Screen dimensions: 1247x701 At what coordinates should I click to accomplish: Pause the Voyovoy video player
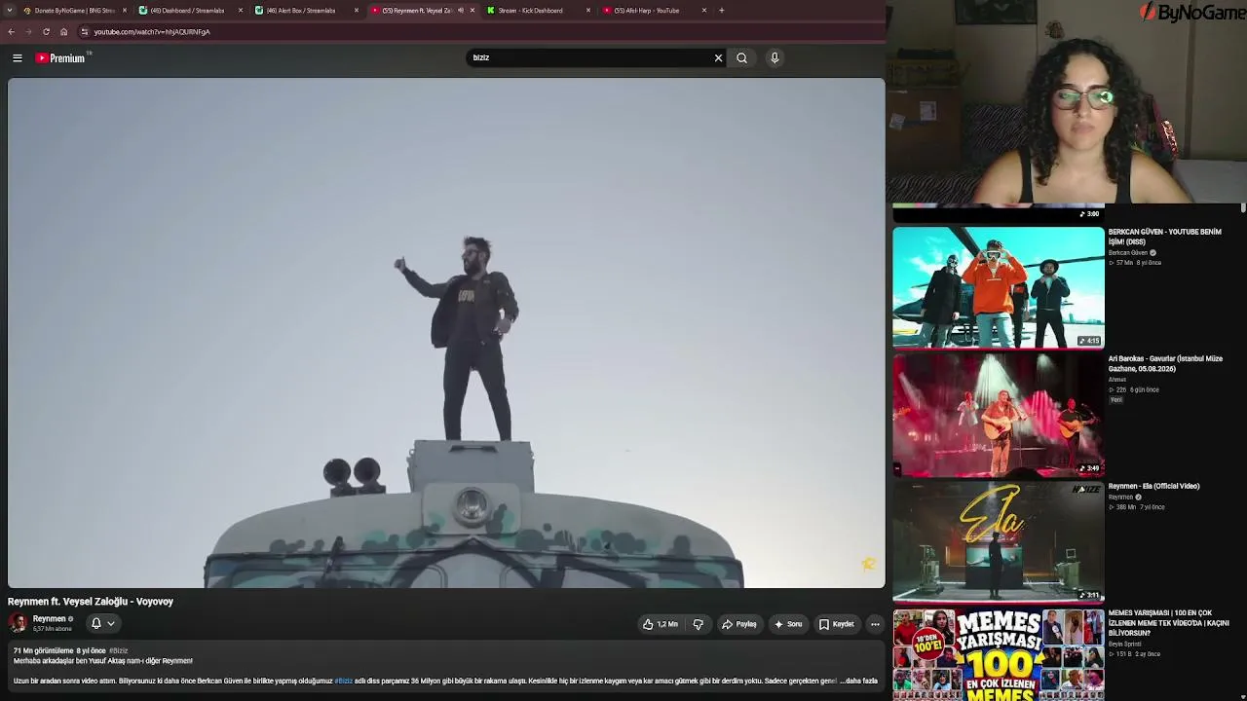446,333
